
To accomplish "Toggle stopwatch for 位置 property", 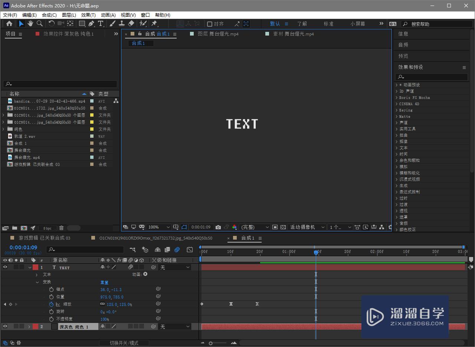I will point(51,297).
